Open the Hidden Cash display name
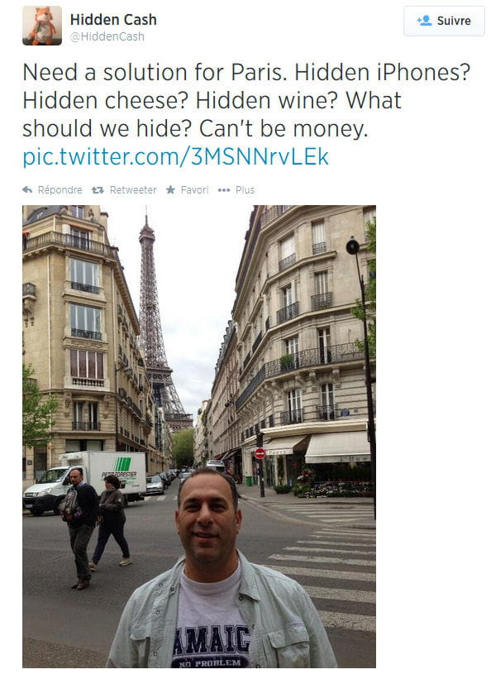The image size is (491, 679). pyautogui.click(x=113, y=20)
